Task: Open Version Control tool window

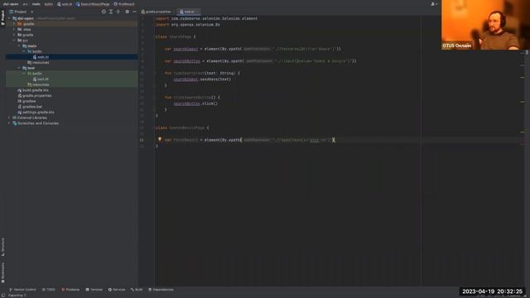Action: click(x=22, y=290)
